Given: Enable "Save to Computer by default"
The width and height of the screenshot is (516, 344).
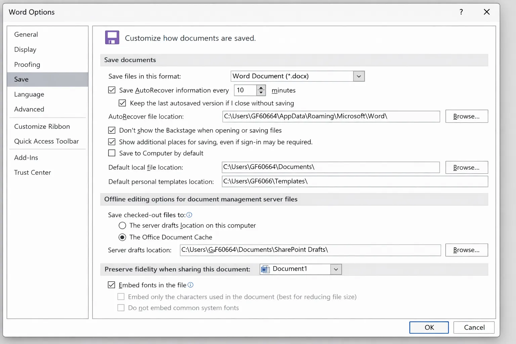Looking at the screenshot, I should 112,153.
